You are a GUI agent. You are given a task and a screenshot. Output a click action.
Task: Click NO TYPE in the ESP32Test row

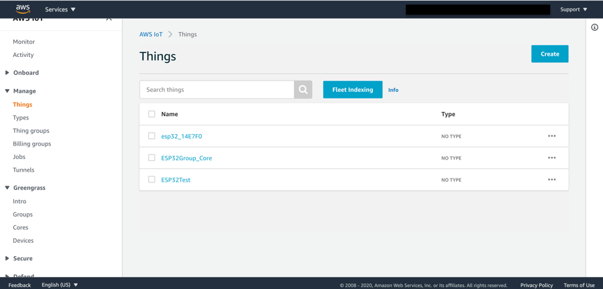pyautogui.click(x=451, y=180)
